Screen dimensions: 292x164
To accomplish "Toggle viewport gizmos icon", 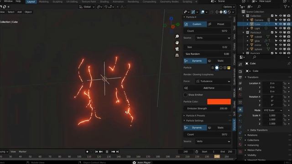I will click(x=193, y=12).
